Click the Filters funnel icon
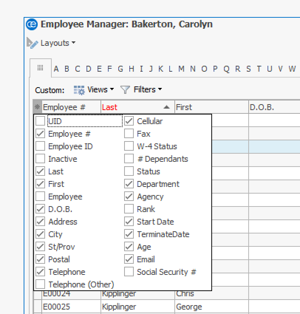300x314 pixels. (125, 90)
